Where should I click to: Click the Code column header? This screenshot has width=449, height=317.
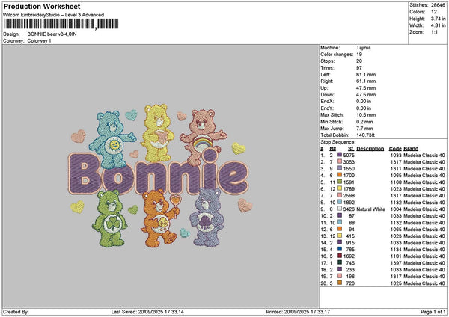pos(395,148)
